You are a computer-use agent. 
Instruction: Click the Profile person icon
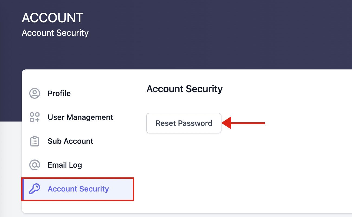point(35,93)
